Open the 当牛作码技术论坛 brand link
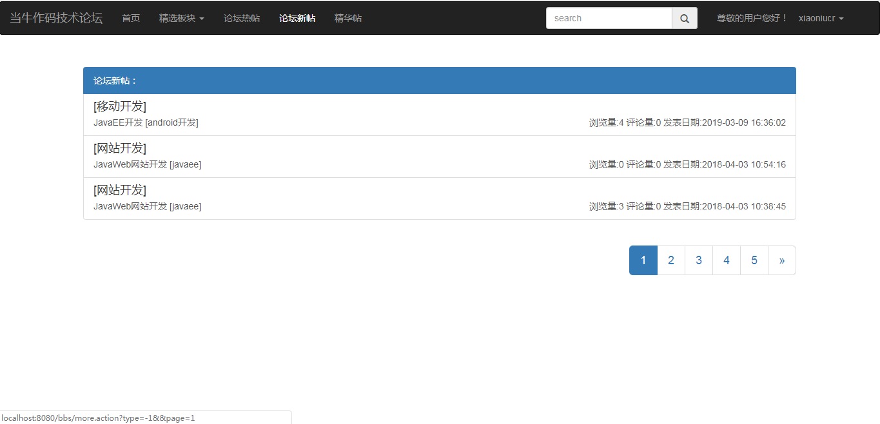The image size is (880, 424). click(56, 18)
